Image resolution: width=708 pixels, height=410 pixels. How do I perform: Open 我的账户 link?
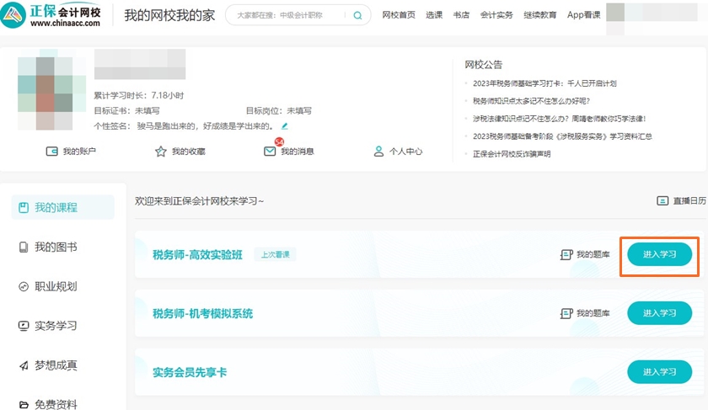point(79,151)
